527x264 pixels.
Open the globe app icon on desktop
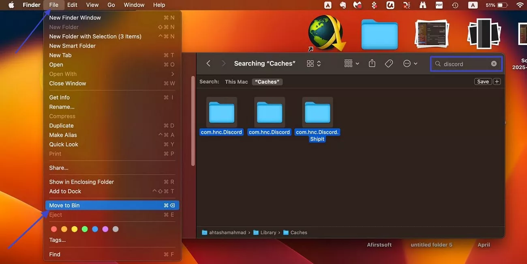pos(325,33)
